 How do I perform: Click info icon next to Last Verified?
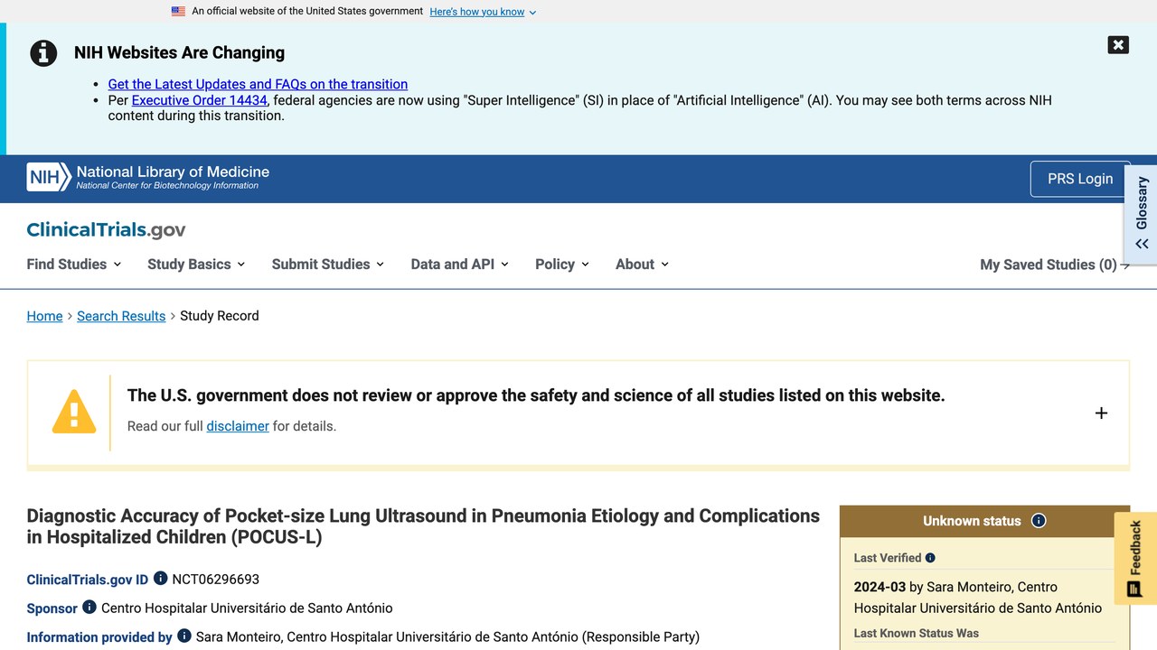coord(930,558)
